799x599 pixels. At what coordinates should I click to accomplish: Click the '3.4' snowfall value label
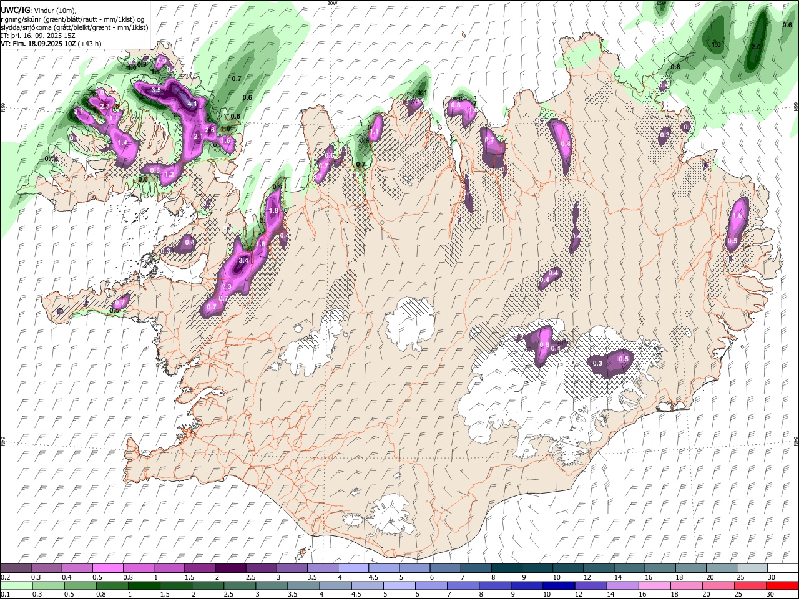244,260
